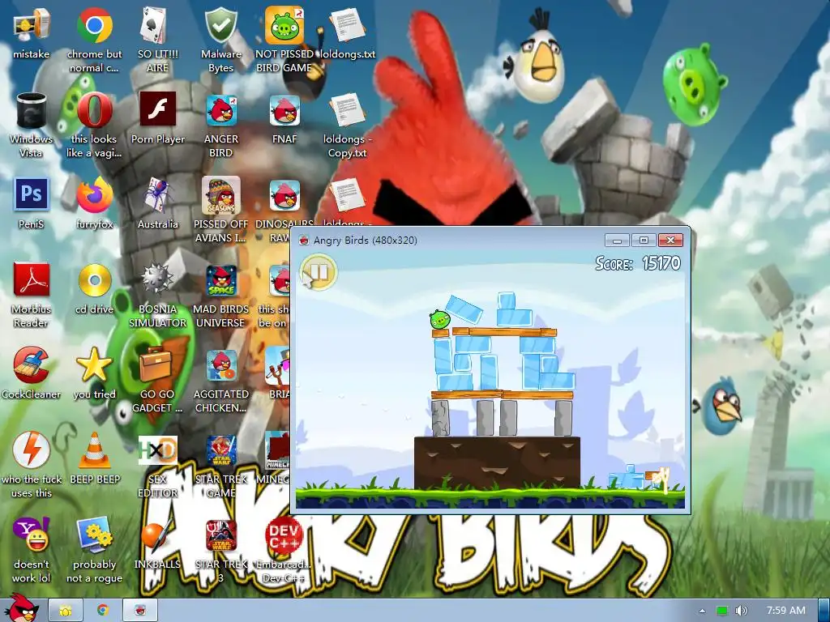Show hidden system tray icons
Viewport: 830px width, 622px height.
tap(702, 611)
